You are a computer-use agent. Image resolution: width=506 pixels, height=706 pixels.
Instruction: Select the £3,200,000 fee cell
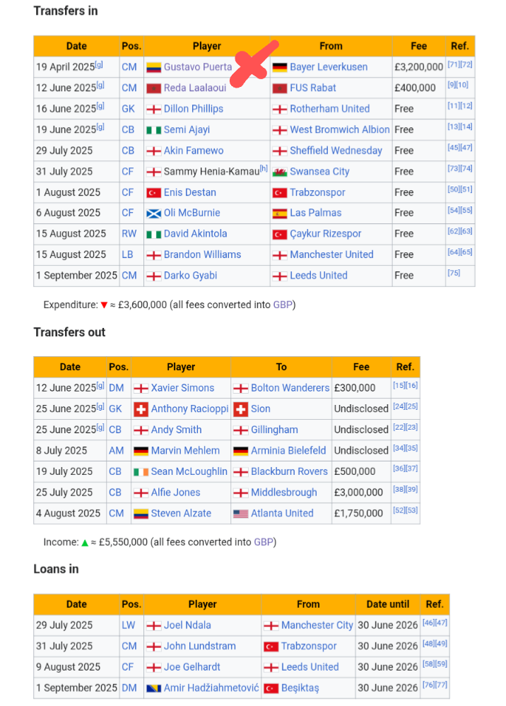tap(418, 67)
